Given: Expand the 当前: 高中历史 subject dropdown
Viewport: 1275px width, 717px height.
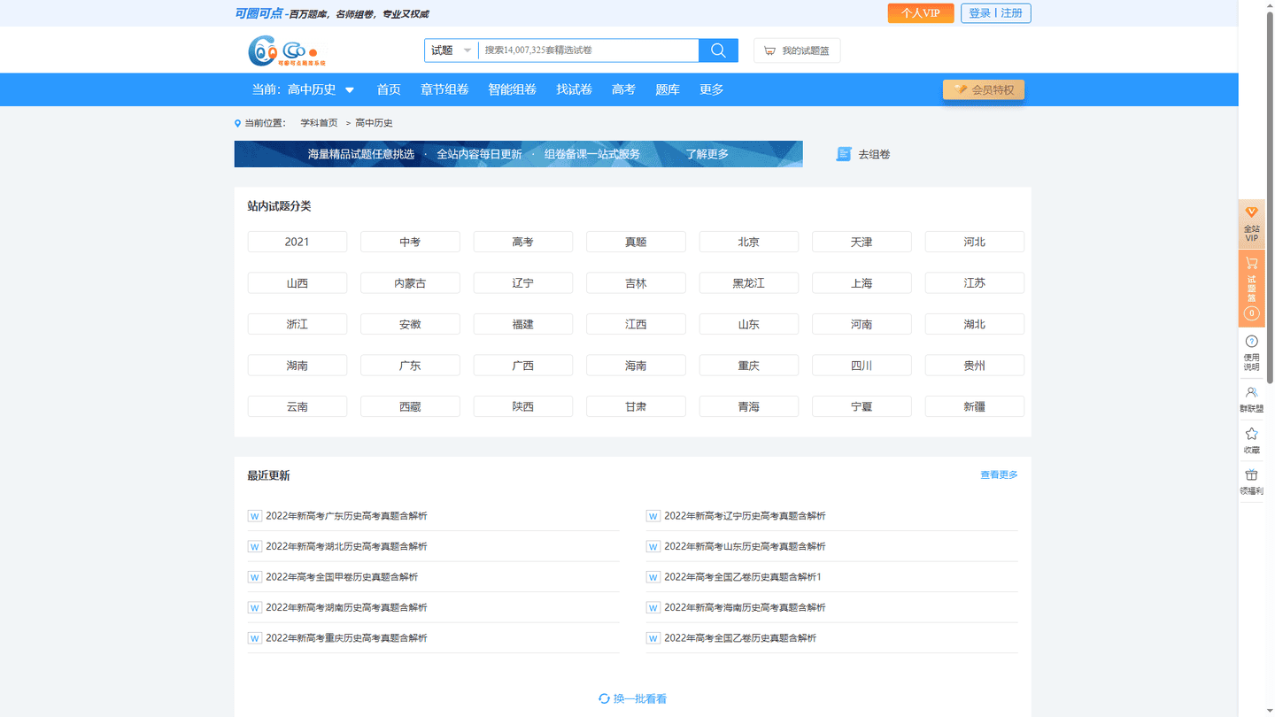Looking at the screenshot, I should click(x=303, y=89).
